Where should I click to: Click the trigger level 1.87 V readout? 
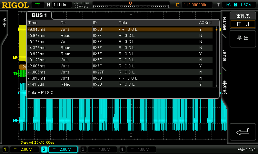tap(246, 5)
